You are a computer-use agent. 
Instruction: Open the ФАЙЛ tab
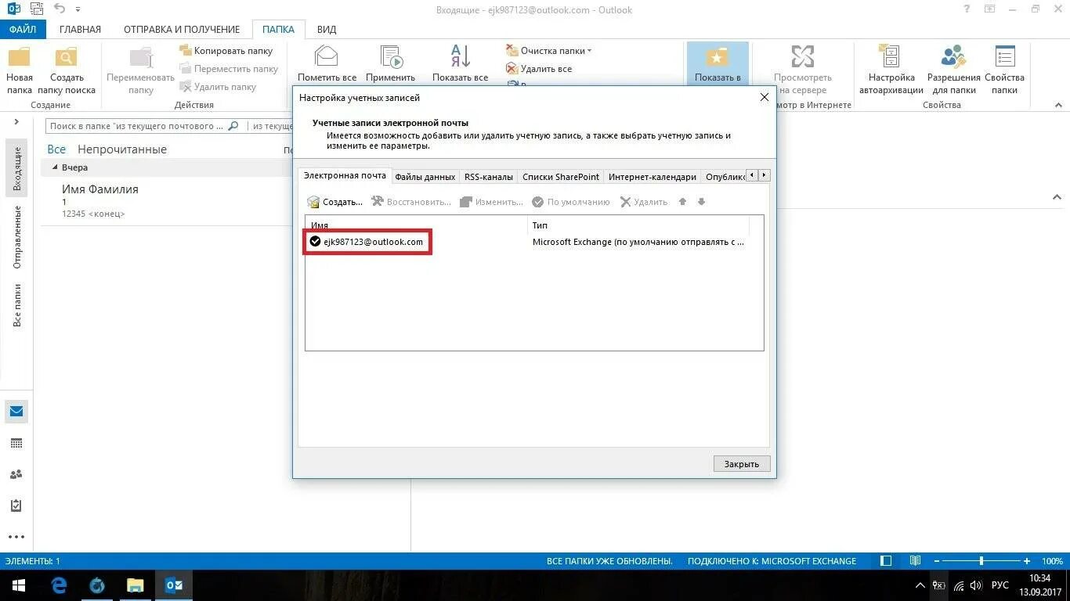[23, 29]
